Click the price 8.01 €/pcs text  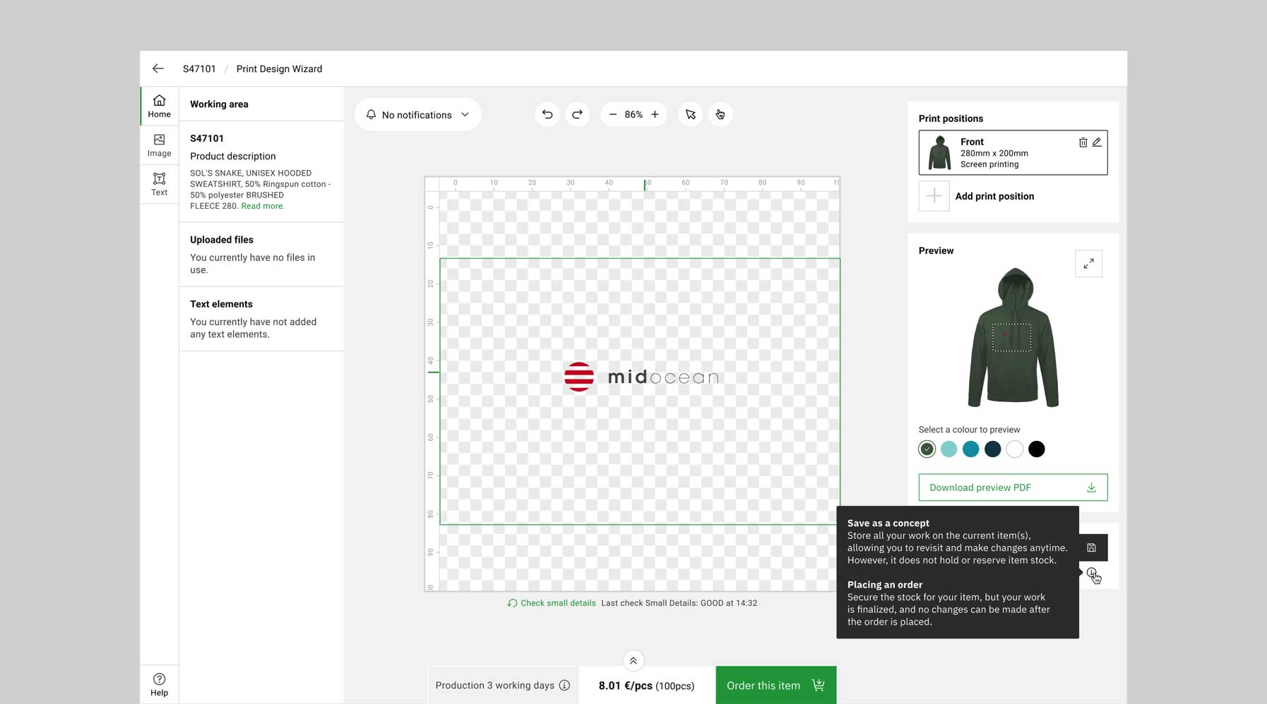(626, 686)
